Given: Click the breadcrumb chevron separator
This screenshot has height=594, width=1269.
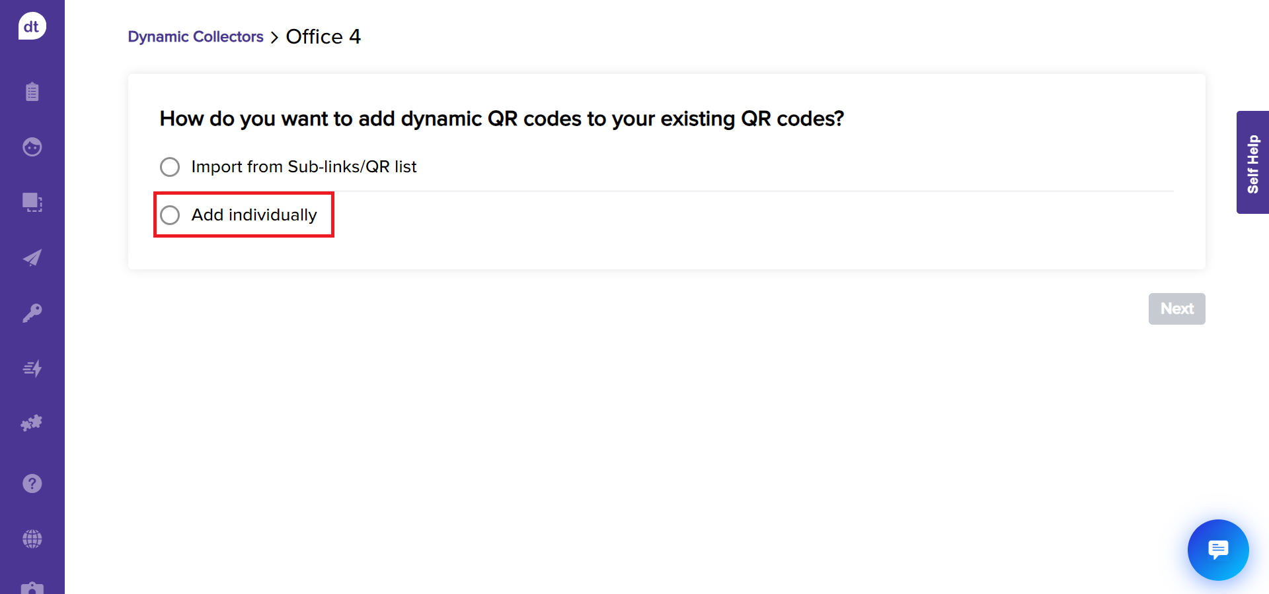Looking at the screenshot, I should 274,38.
